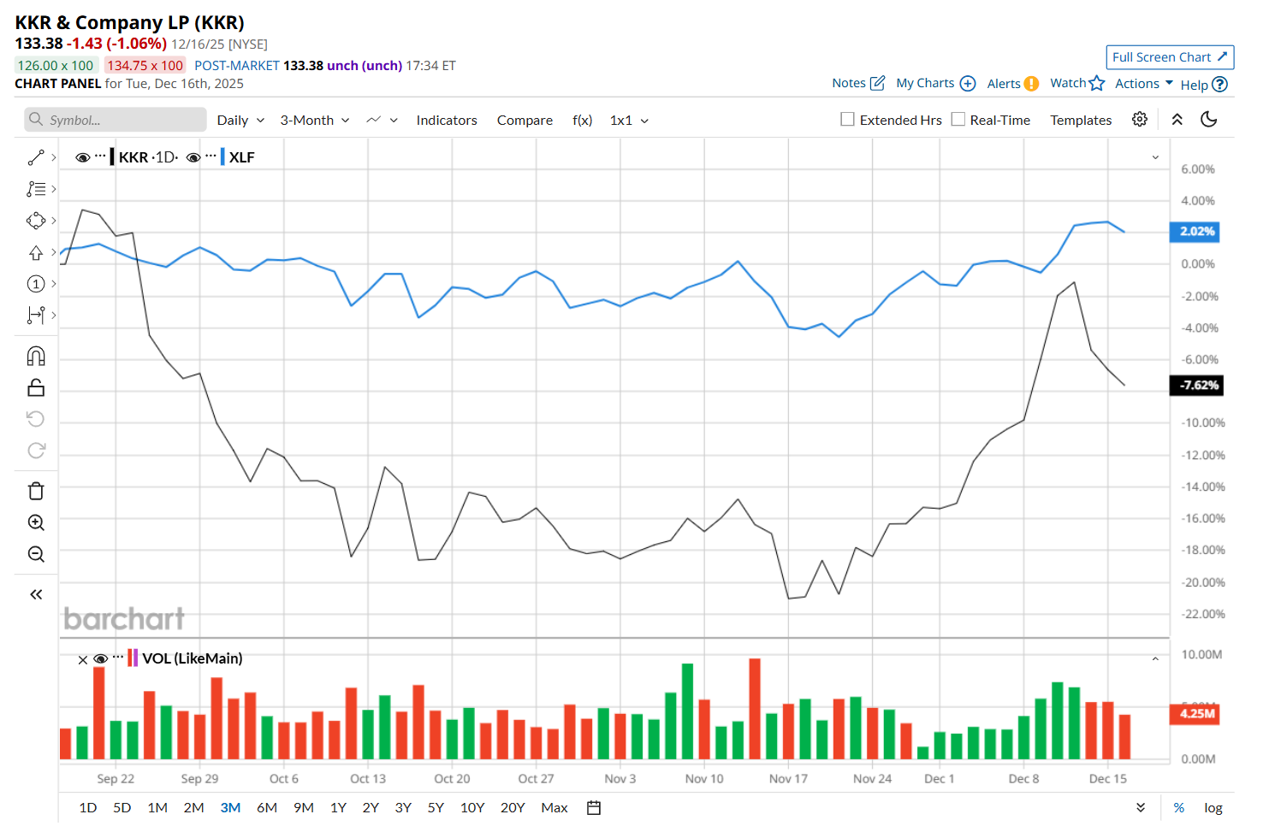Click the XLF blue color bar
This screenshot has height=832, width=1275.
pos(222,157)
